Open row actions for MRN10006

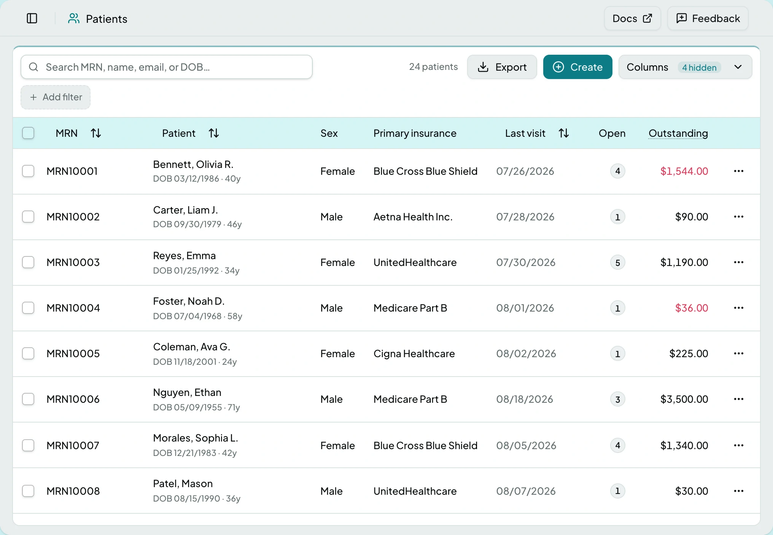[x=739, y=399]
